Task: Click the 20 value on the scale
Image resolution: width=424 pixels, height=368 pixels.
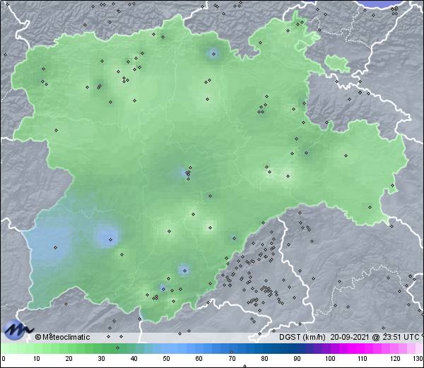Action: coord(69,359)
